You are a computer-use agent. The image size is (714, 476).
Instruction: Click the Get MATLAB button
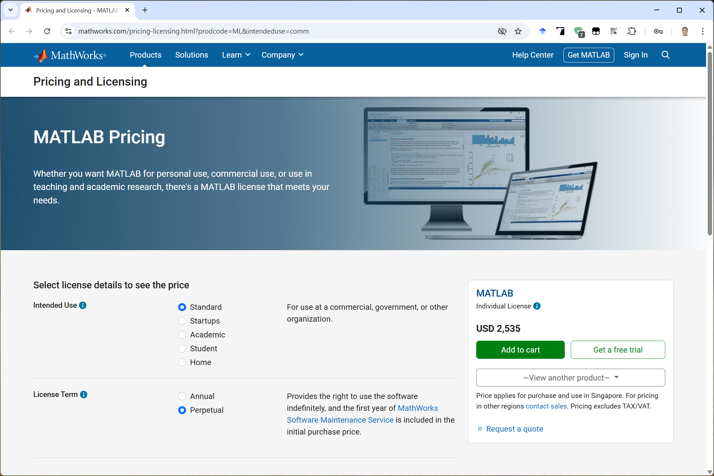click(589, 55)
